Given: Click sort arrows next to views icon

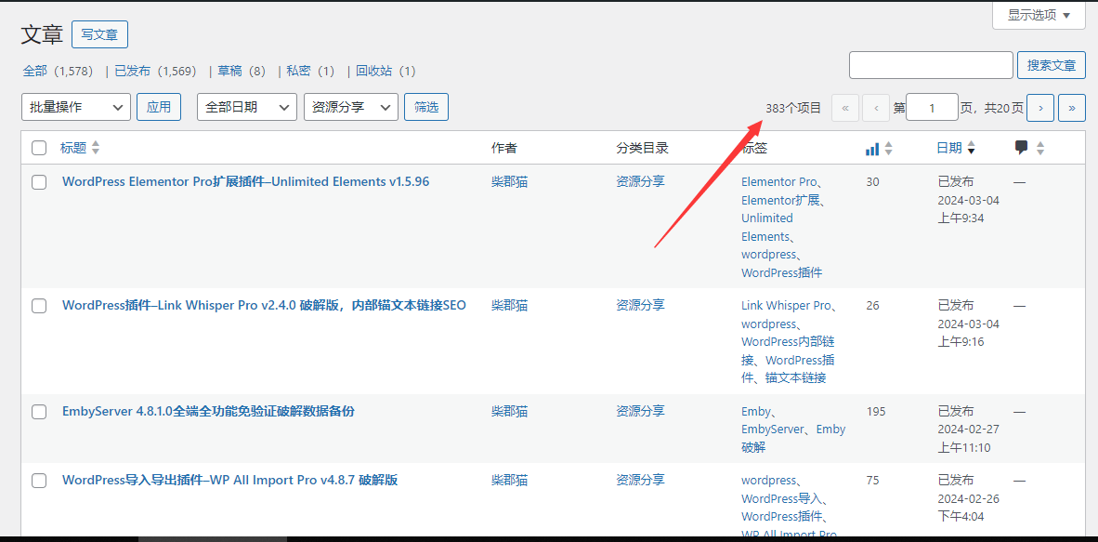Looking at the screenshot, I should pyautogui.click(x=888, y=149).
